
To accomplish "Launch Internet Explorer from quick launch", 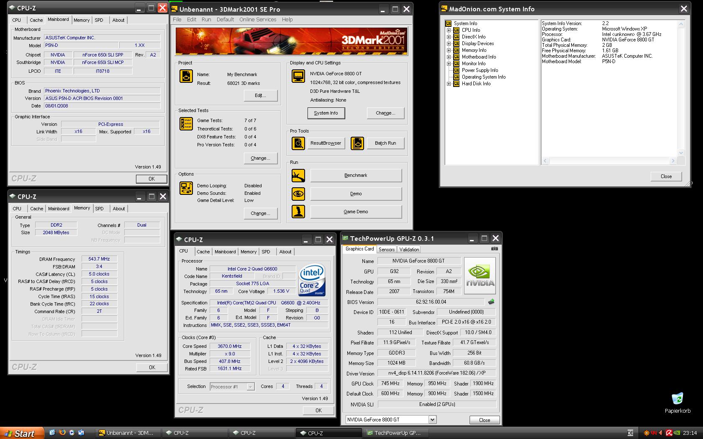I will point(52,433).
